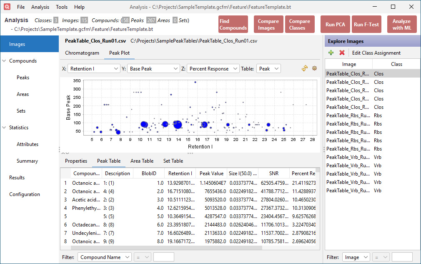Click the red X remove image icon

(342, 53)
